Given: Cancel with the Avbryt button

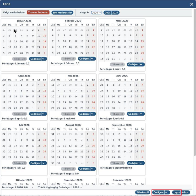Looking at the screenshot, I should coord(185,192).
